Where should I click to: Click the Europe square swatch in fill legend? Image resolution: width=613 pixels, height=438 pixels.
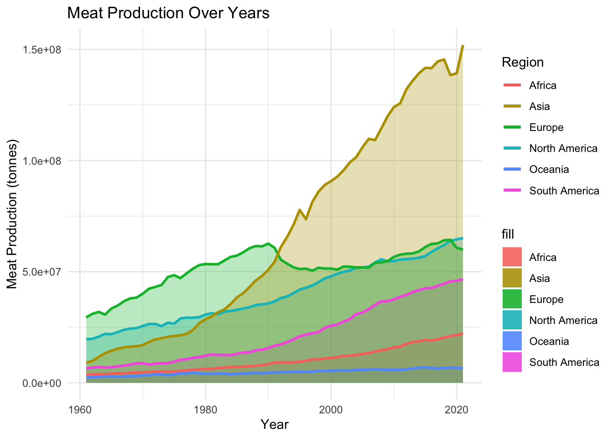pos(512,299)
